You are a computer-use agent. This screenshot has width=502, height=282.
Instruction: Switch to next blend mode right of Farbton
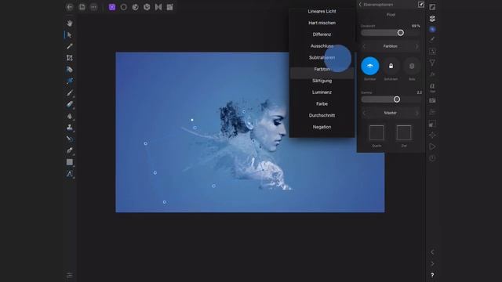(417, 46)
